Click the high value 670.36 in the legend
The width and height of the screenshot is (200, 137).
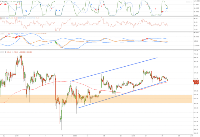coord(16,52)
